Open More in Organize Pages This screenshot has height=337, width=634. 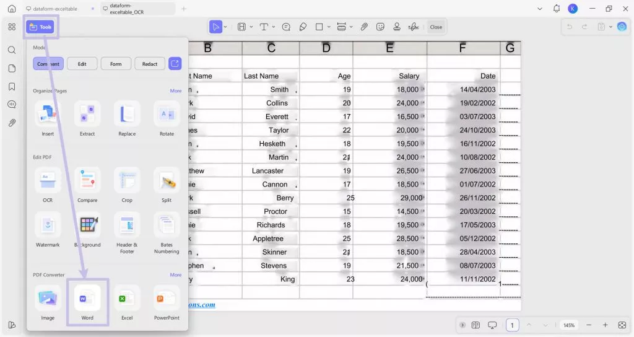[x=175, y=90]
